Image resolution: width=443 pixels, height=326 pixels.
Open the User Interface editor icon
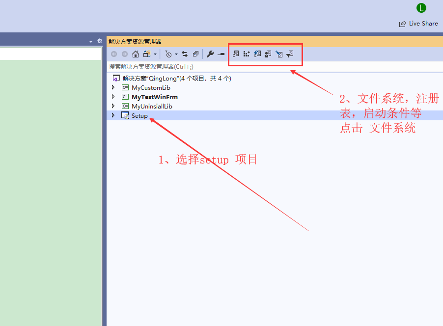pyautogui.click(x=268, y=54)
